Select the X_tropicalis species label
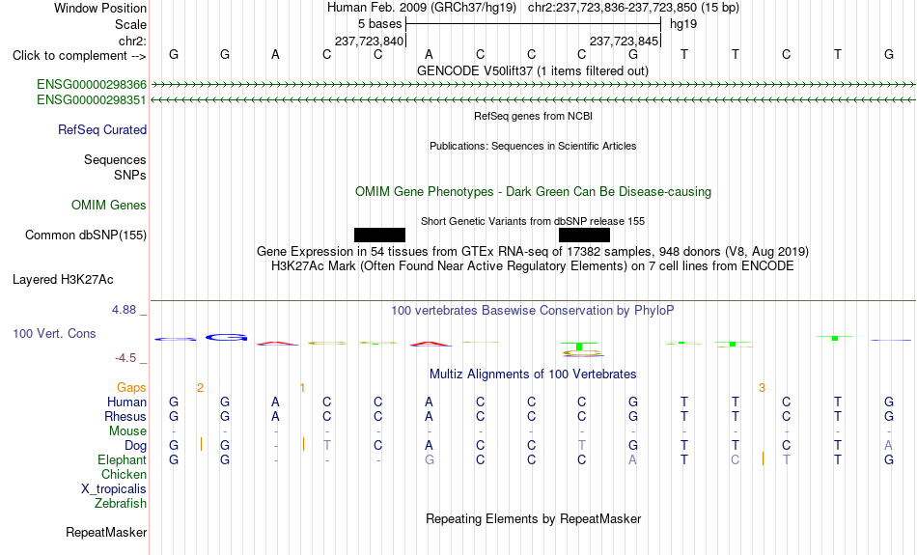 (114, 489)
